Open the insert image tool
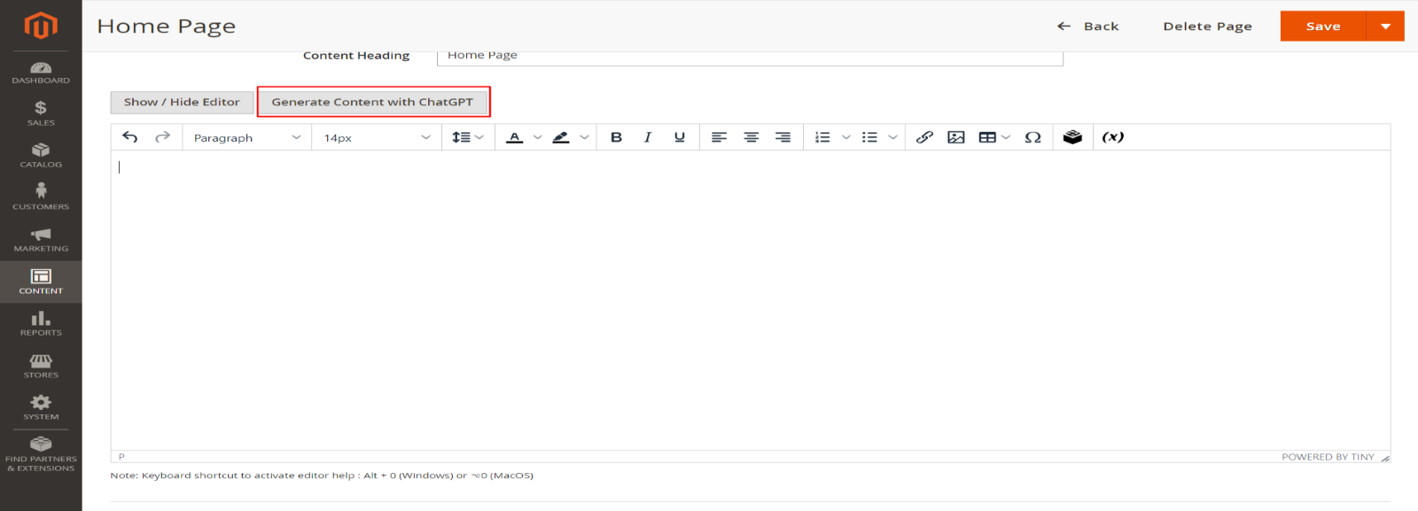The image size is (1418, 511). (x=955, y=137)
